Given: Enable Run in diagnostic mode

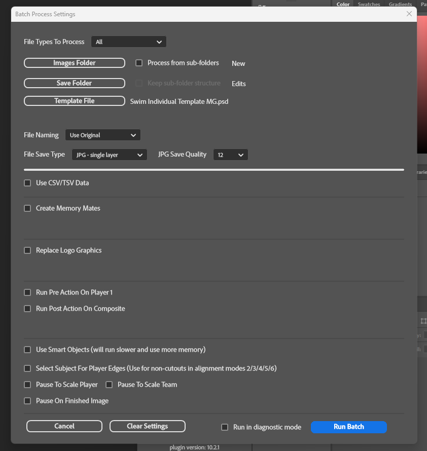Looking at the screenshot, I should (225, 427).
